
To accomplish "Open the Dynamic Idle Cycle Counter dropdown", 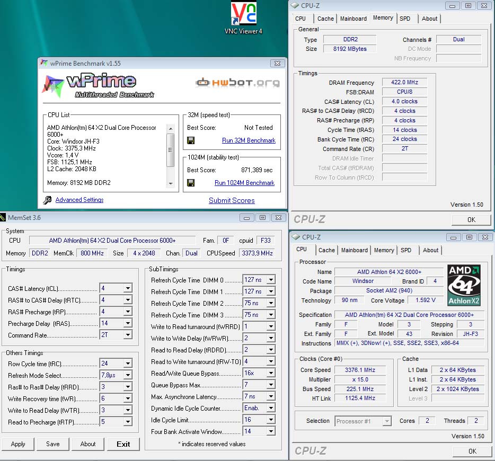I will point(271,409).
